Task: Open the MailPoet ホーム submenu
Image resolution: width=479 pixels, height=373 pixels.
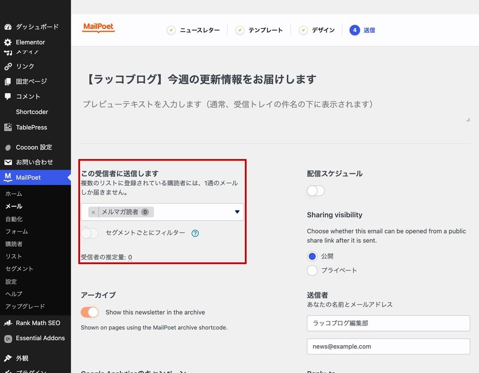Action: coord(14,194)
